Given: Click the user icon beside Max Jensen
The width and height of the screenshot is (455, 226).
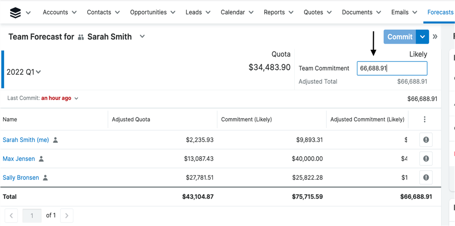Looking at the screenshot, I should pos(41,159).
